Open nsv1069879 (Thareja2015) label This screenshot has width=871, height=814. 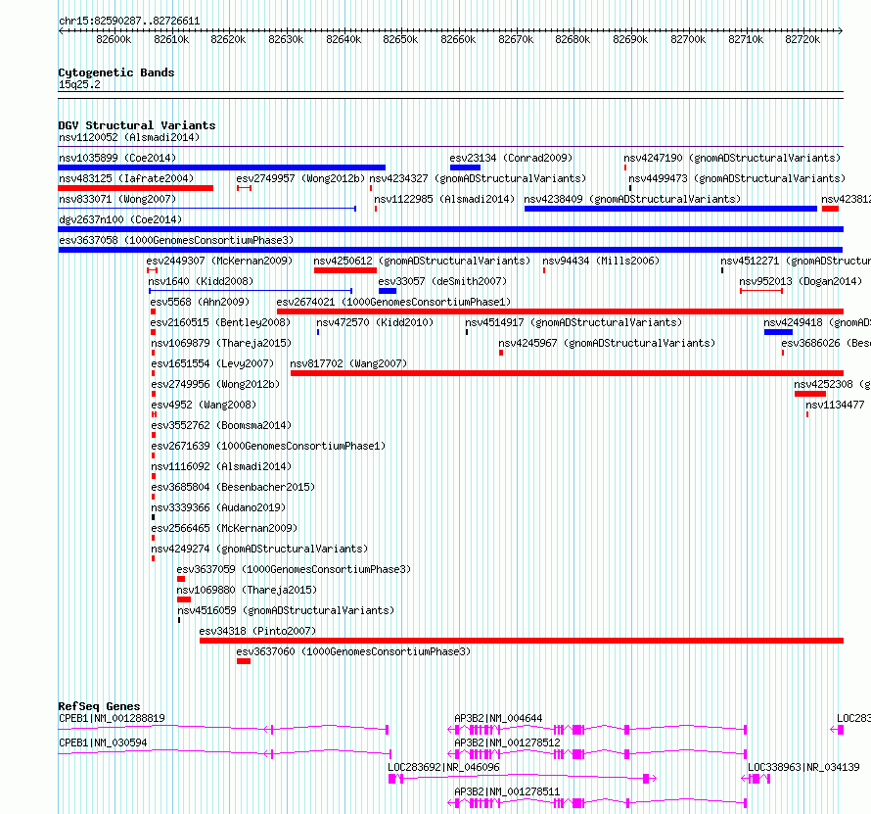221,343
